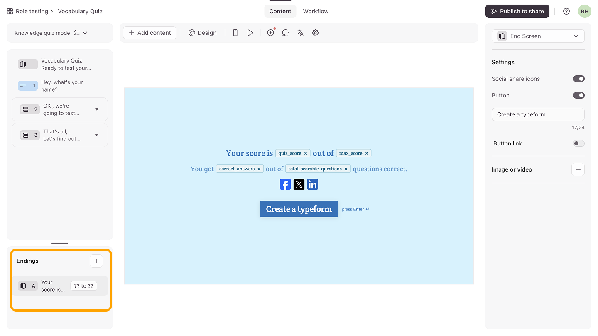598x336 pixels.
Task: Click the panel resize handle above Endings
Action: coord(60,243)
